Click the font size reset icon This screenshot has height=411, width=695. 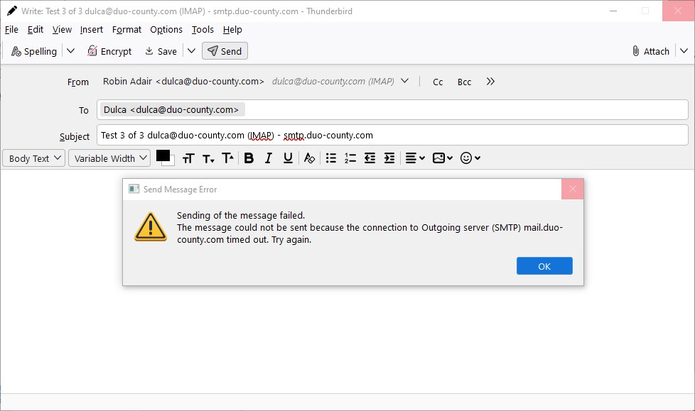(x=188, y=158)
